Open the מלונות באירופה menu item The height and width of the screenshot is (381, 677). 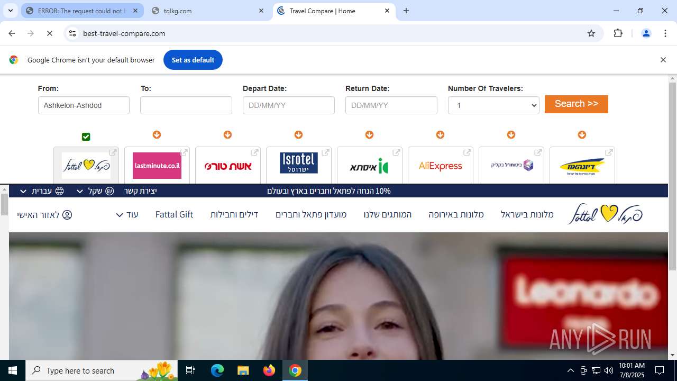(x=456, y=214)
